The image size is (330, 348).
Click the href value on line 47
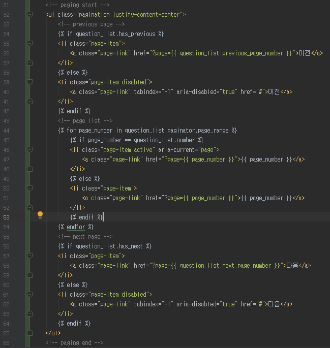click(199, 160)
